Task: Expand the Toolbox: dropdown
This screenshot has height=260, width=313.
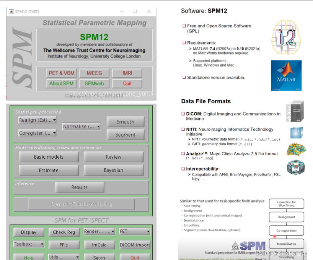Action: pos(29,244)
